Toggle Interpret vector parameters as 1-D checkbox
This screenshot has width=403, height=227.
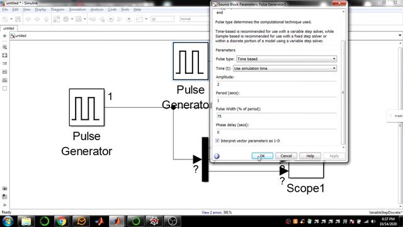(217, 141)
